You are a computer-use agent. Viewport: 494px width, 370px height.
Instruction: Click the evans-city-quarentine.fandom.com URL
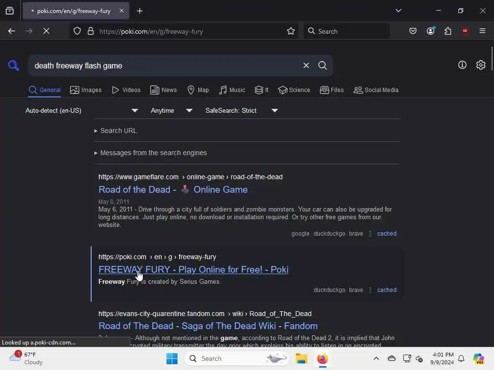(x=205, y=314)
